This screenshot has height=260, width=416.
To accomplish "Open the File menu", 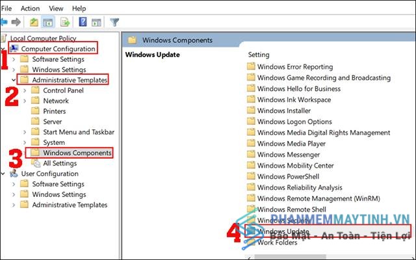I will point(6,8).
